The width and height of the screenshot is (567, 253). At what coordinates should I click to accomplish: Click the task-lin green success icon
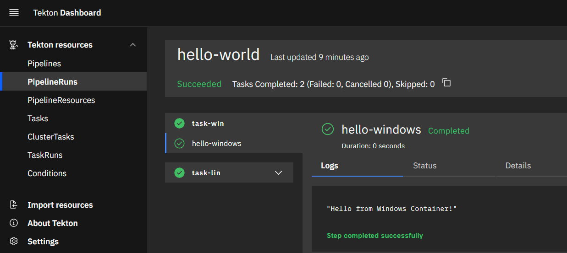coord(180,173)
